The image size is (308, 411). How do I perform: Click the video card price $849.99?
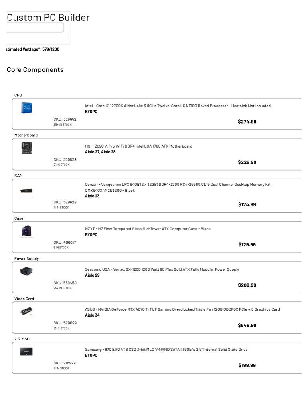(x=247, y=326)
